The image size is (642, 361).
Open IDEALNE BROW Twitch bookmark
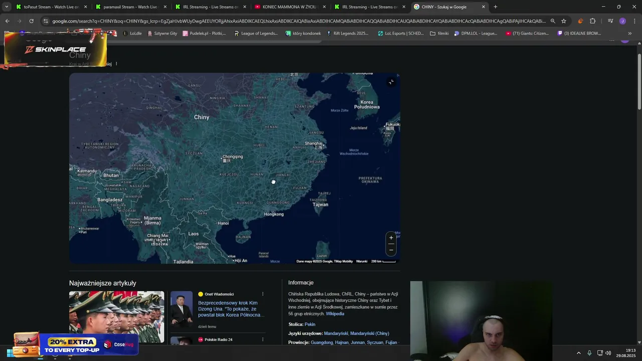tap(579, 34)
